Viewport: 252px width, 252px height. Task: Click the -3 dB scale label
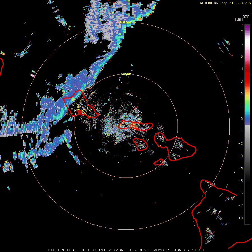click(x=241, y=156)
